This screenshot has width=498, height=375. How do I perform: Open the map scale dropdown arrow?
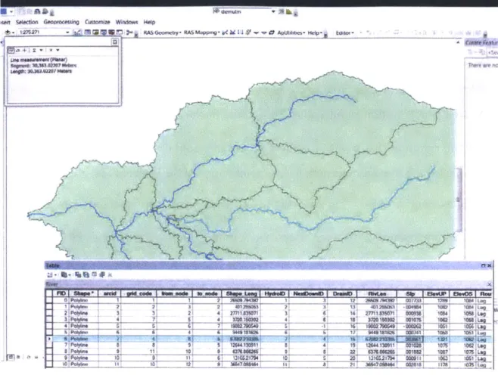point(67,33)
